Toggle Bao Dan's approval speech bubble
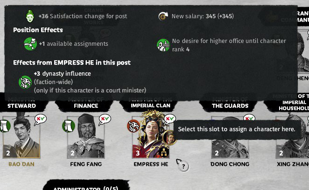 tap(40, 120)
